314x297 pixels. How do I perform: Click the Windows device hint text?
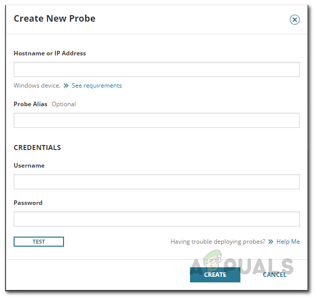pyautogui.click(x=37, y=86)
